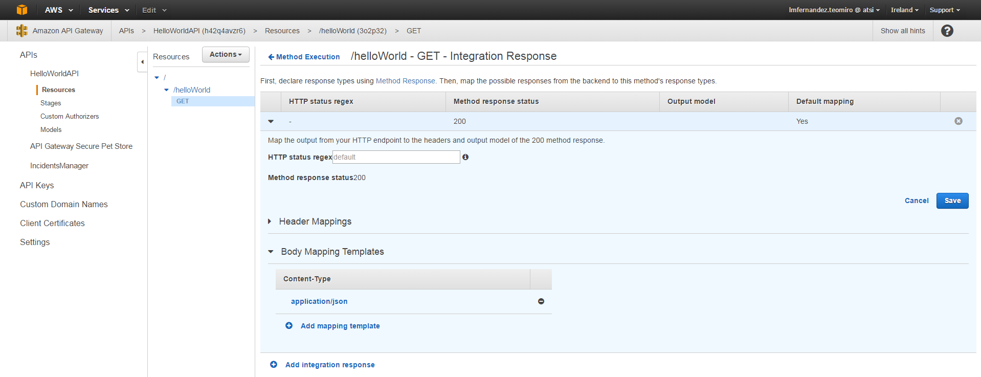Click the plus icon for Add integration response
Viewport: 981px width, 377px height.
pyautogui.click(x=274, y=365)
